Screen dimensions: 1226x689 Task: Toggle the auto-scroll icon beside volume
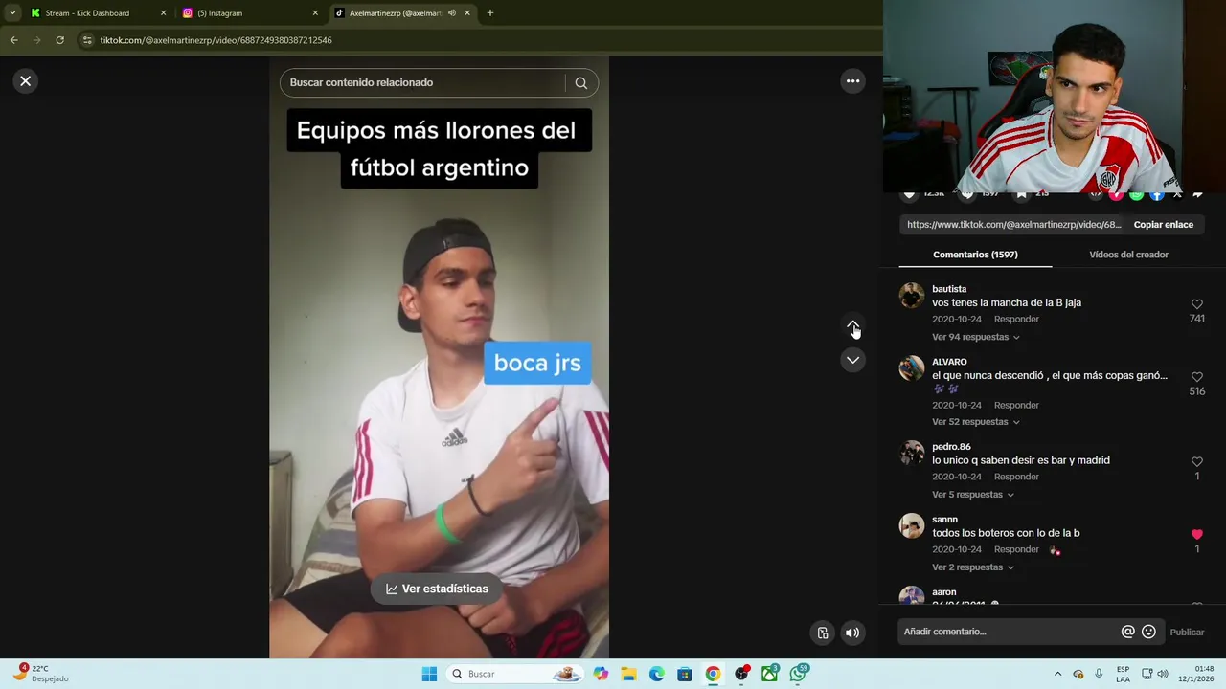(x=823, y=633)
